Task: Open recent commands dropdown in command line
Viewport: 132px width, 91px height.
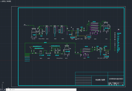Action: (x=8, y=90)
